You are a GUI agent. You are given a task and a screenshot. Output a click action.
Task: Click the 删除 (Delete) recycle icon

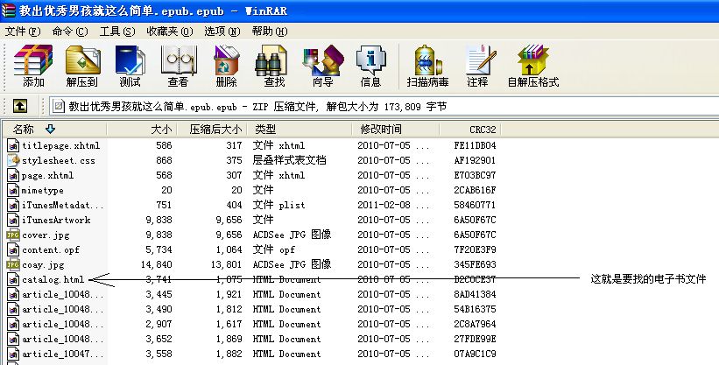point(227,66)
